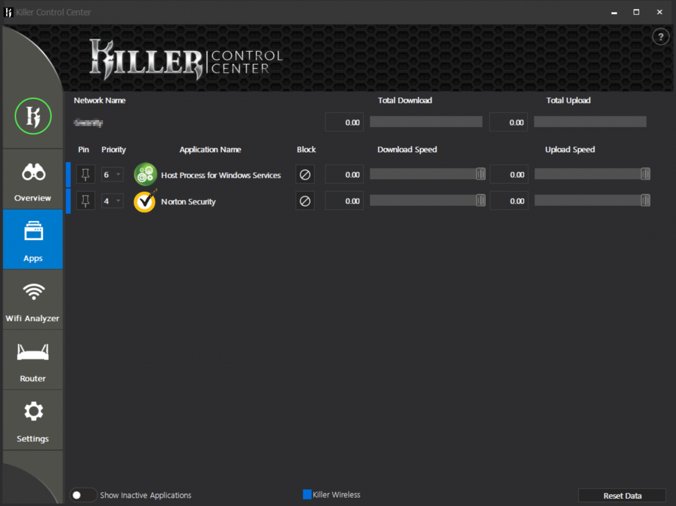The width and height of the screenshot is (676, 506).
Task: Open the Settings tab
Action: [x=33, y=420]
